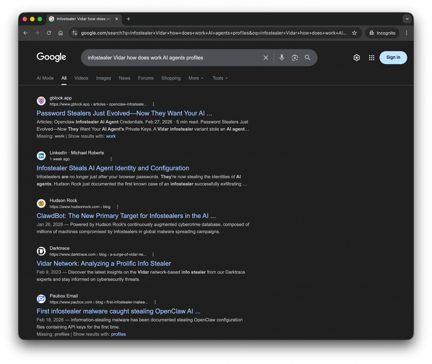Click the Hudson Rock site name

63,201
